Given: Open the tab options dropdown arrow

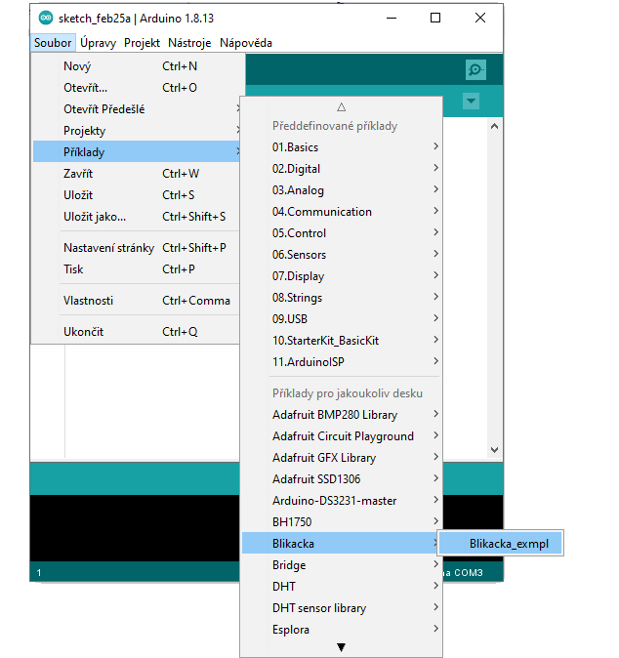Looking at the screenshot, I should tap(471, 102).
